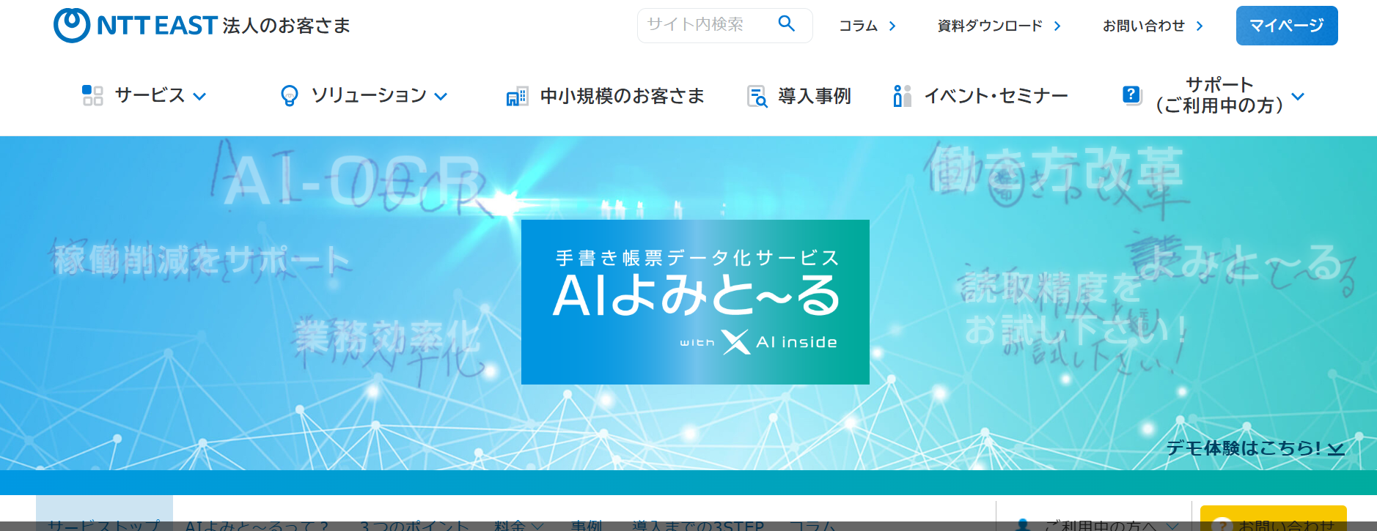Click the マイページ button
Screen dimensions: 1377x531
coord(1286,26)
